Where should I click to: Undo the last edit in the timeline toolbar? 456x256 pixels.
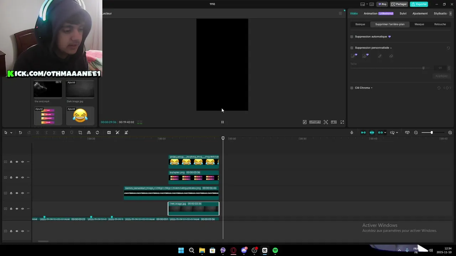pyautogui.click(x=20, y=133)
